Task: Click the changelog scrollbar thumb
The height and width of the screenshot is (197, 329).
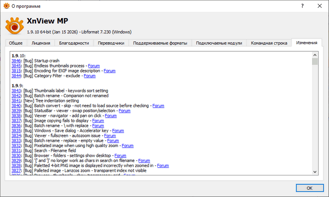Action: pyautogui.click(x=315, y=62)
